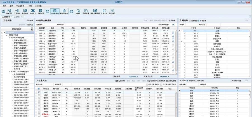Collapse the 工程施工阶段 tree node

coord(7,35)
